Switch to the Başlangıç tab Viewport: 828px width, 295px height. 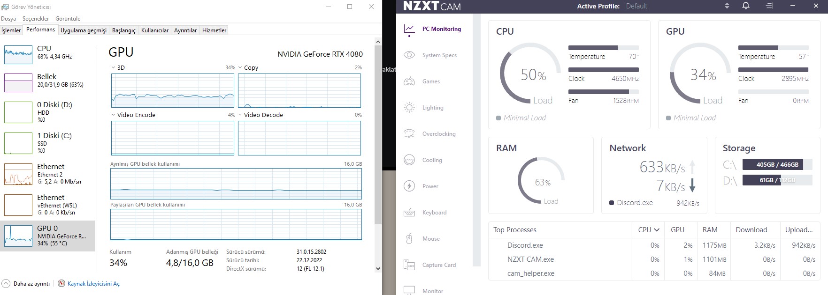(x=123, y=30)
